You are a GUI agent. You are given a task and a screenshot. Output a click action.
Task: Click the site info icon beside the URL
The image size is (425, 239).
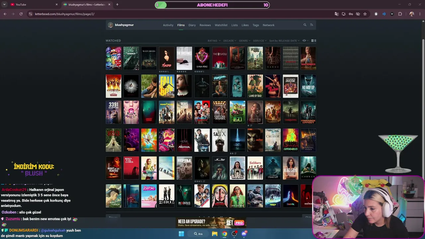[x=31, y=14]
